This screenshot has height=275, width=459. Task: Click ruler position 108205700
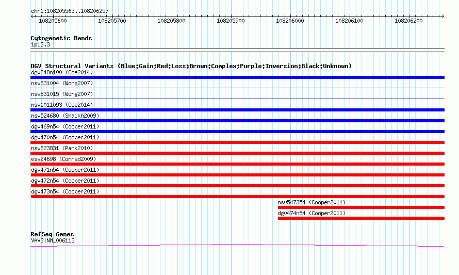pos(112,21)
